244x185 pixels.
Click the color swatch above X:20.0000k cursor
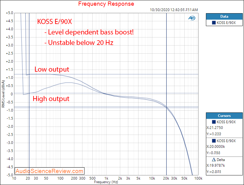click(x=214, y=141)
